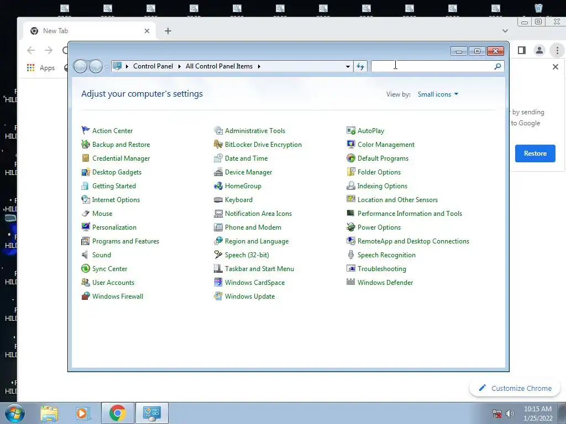Click Chrome's profile avatar icon
Image resolution: width=566 pixels, height=424 pixels.
[x=539, y=50]
